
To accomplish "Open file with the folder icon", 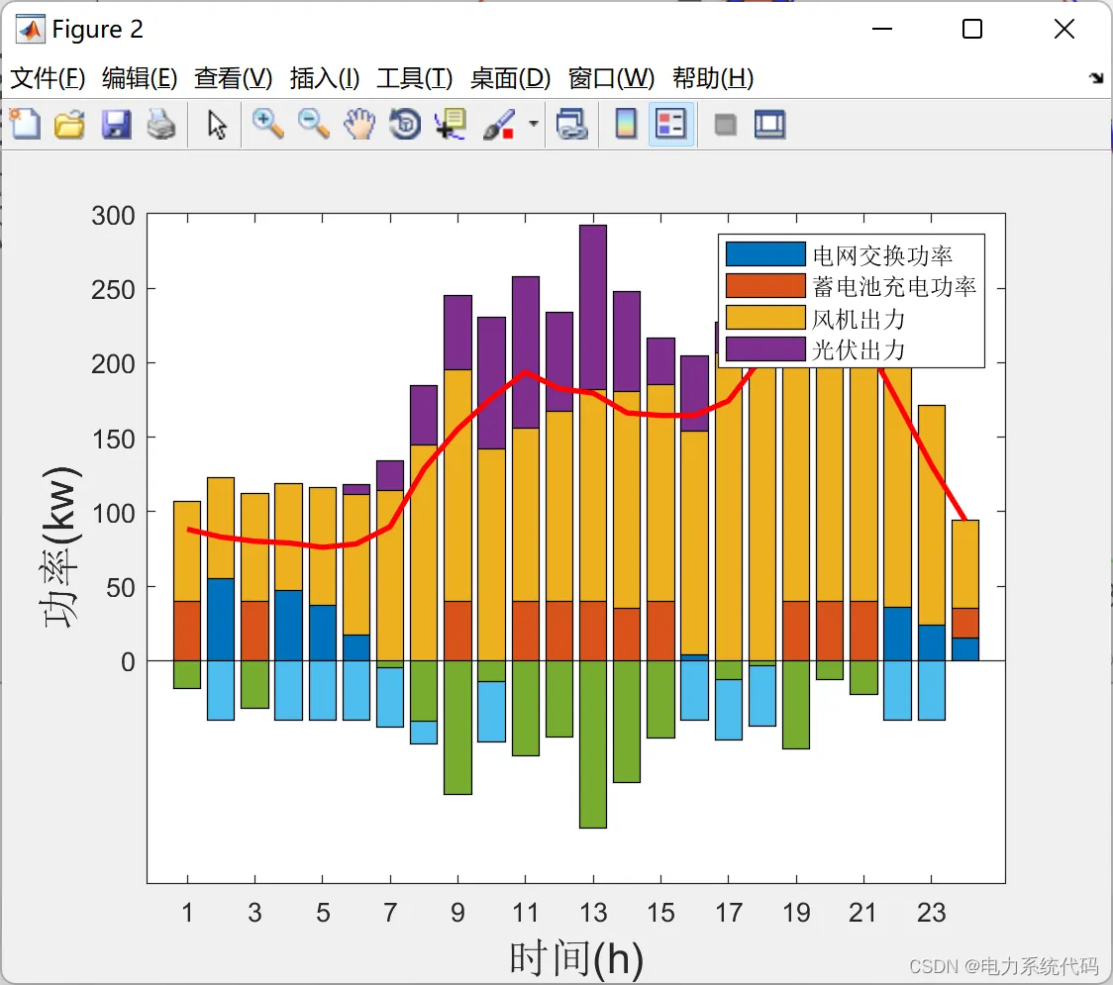I will (69, 124).
